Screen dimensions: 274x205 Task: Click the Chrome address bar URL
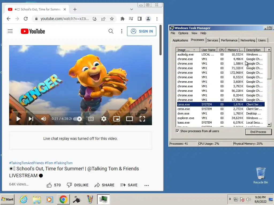coord(65,19)
